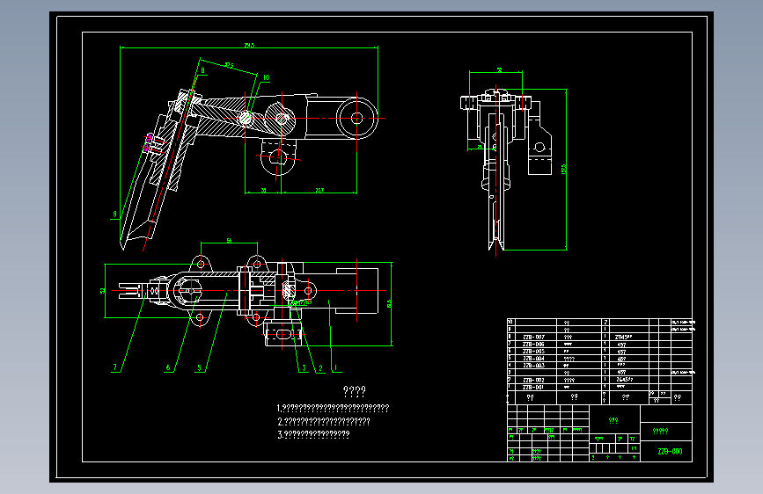The height and width of the screenshot is (494, 763).
Task: Click balloon callout number 1
Action: click(335, 368)
